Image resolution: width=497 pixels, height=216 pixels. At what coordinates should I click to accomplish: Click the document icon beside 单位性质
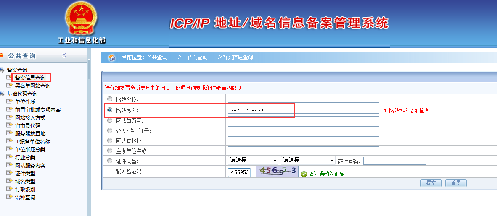[x=9, y=101]
